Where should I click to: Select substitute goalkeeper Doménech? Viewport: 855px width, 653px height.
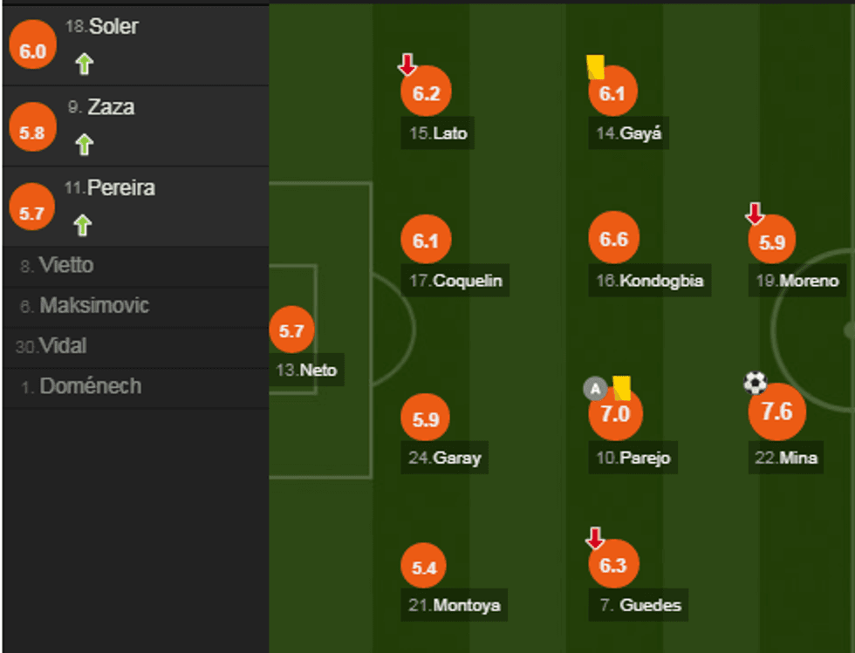click(90, 386)
